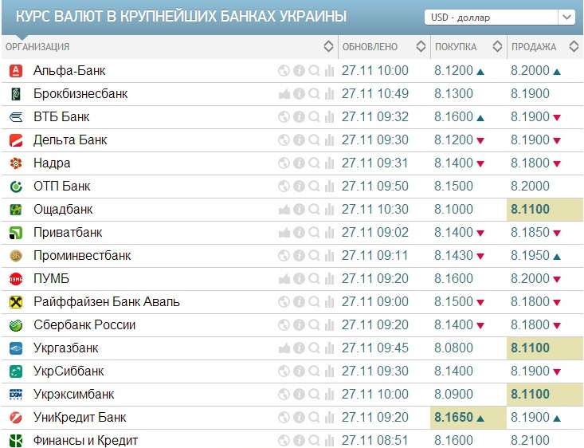This screenshot has width=584, height=448.
Task: Click Райффайзен Банк Аваль info icon
Action: pyautogui.click(x=299, y=301)
